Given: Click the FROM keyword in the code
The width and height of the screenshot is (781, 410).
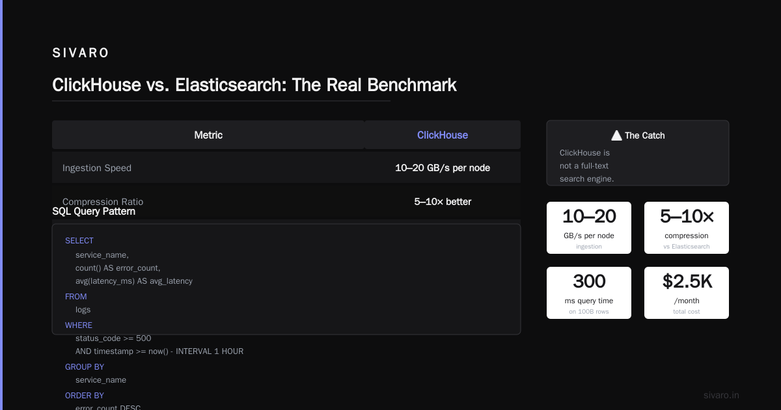Looking at the screenshot, I should tap(76, 297).
